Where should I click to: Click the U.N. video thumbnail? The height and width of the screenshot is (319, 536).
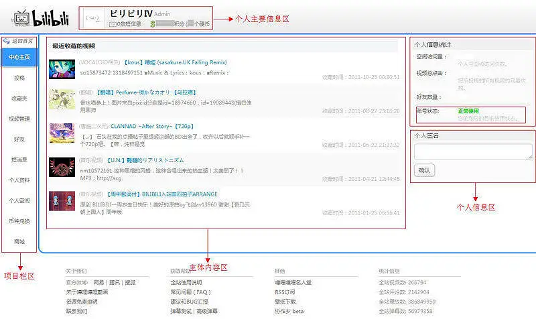tap(62, 167)
